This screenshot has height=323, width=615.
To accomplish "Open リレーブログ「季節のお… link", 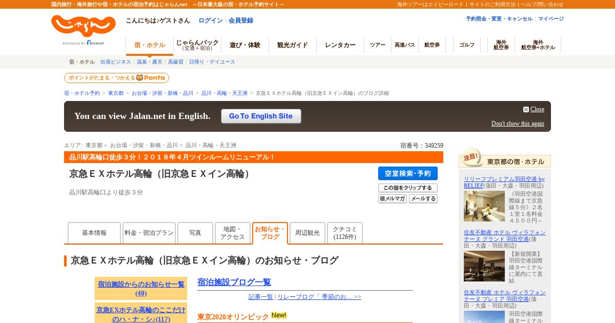I will point(319,297).
